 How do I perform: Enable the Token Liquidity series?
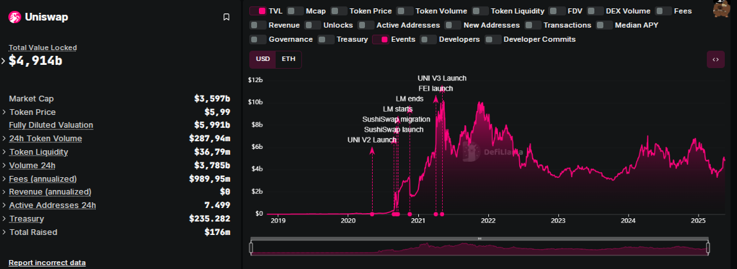click(x=480, y=11)
